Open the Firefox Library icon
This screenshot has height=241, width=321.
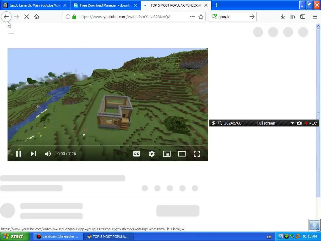[x=293, y=17]
